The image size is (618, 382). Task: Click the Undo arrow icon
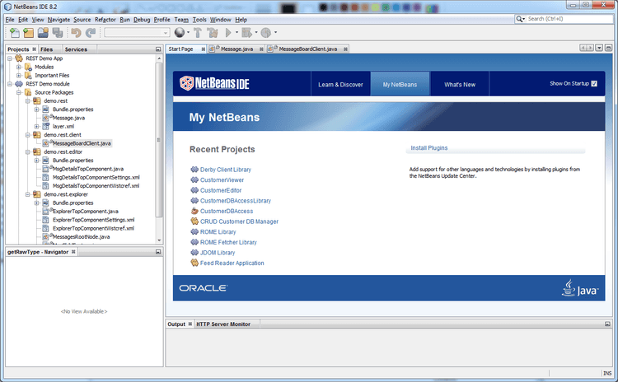coord(76,33)
